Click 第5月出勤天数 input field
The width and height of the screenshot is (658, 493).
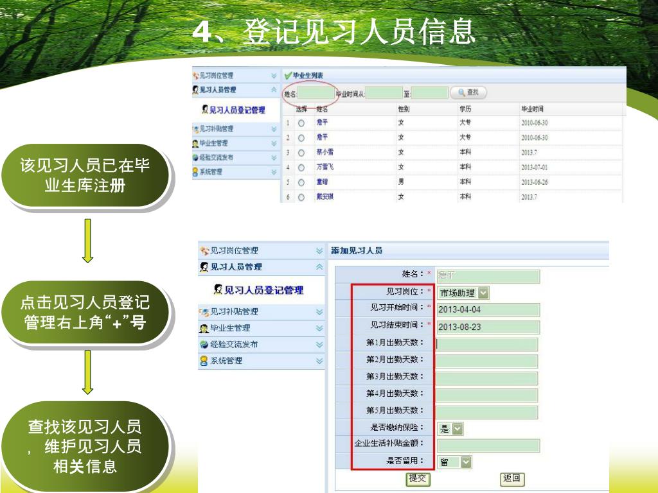coord(487,411)
